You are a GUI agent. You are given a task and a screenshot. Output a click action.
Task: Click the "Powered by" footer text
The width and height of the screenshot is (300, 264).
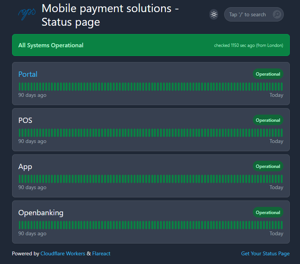pos(25,253)
